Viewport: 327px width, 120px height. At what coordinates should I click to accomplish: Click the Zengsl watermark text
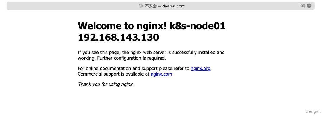313,111
